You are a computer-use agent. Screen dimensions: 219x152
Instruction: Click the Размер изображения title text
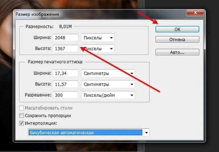37,14
